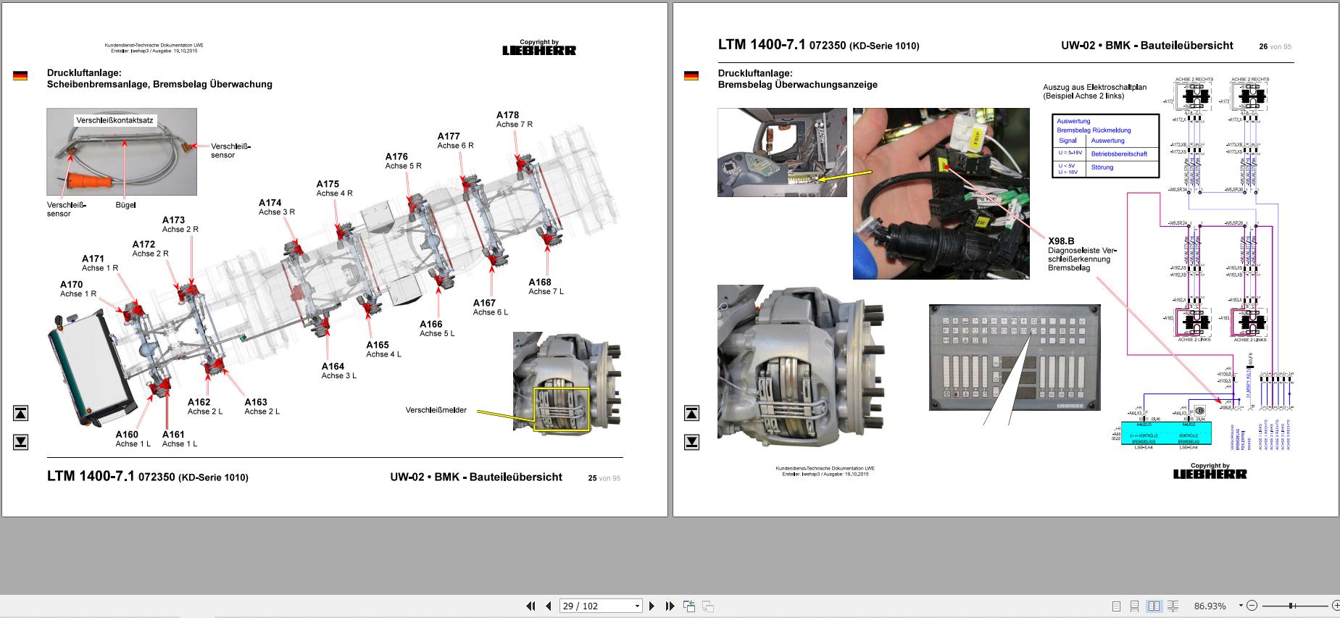Click the German flag icon on page 26
This screenshot has height=618, width=1340.
click(691, 75)
